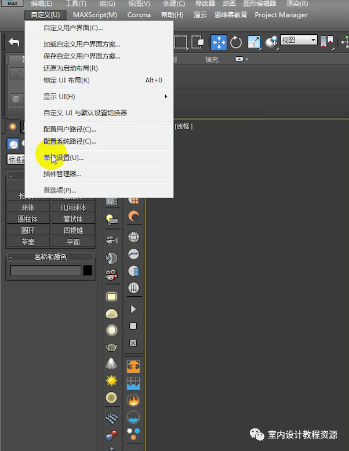The image size is (349, 451).
Task: Close the 自定义(U) menu from the menu bar
Action: pos(45,15)
